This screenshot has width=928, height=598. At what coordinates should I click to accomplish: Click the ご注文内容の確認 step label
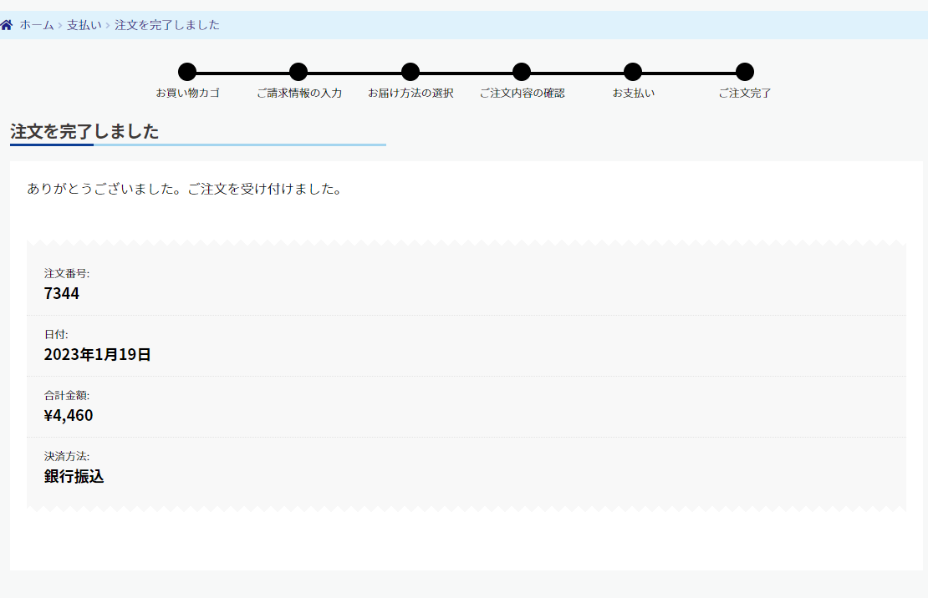click(x=522, y=93)
